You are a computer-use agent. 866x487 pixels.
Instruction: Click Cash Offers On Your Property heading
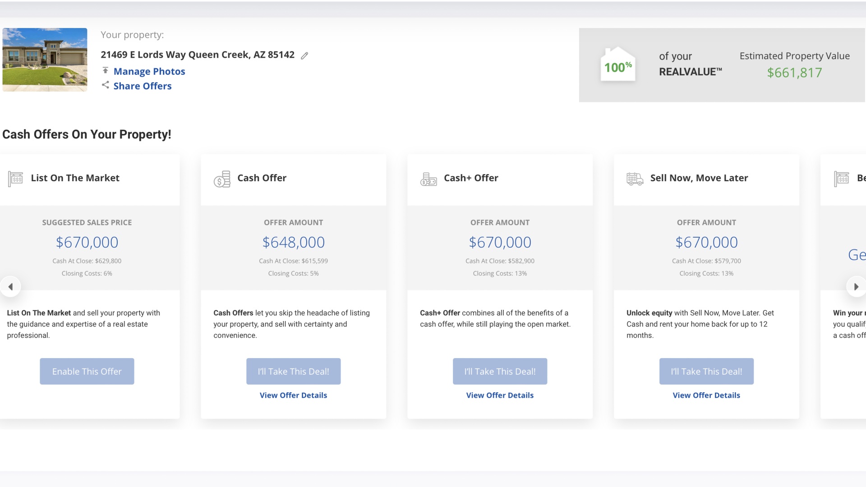(87, 134)
